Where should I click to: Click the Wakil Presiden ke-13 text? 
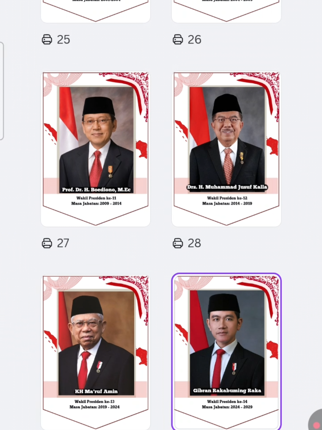click(94, 401)
